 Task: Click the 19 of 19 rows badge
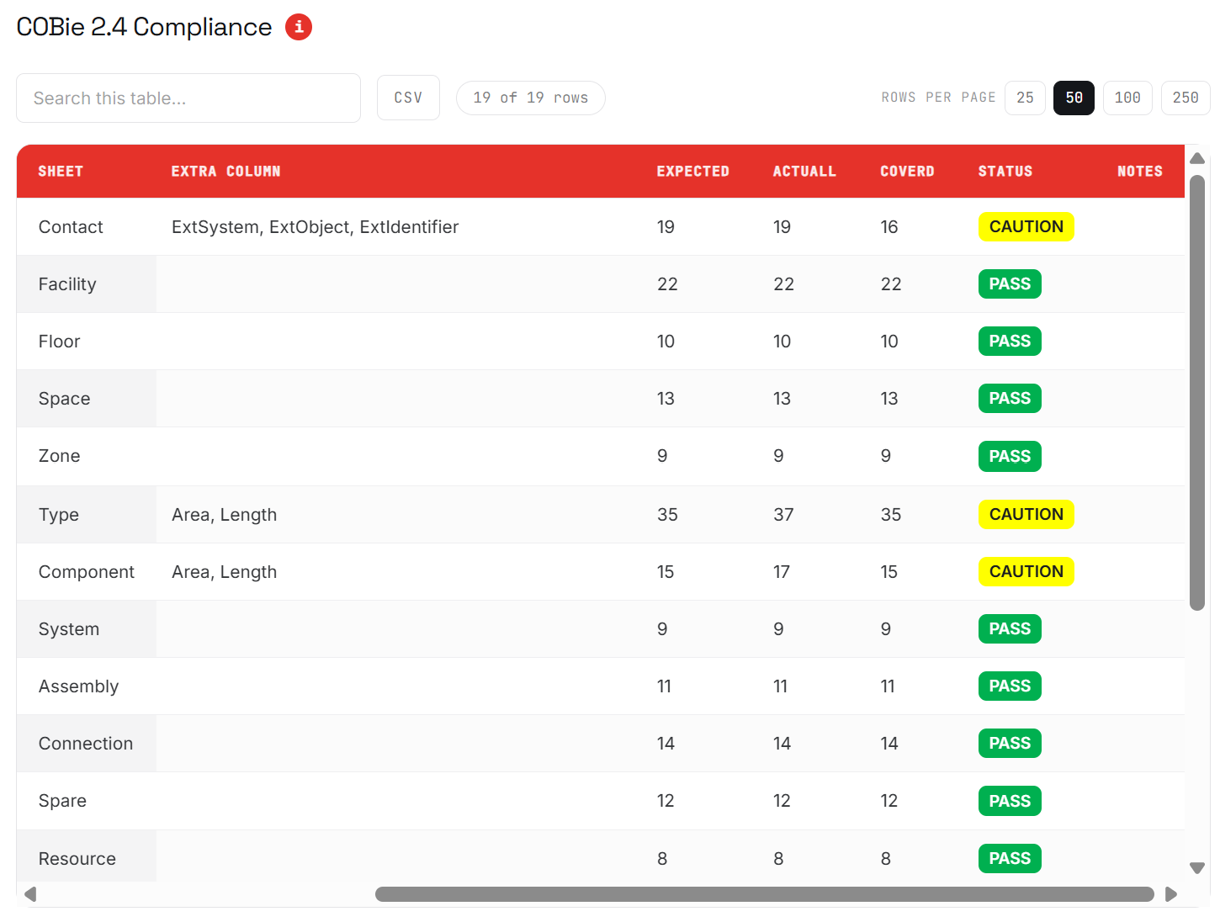530,98
